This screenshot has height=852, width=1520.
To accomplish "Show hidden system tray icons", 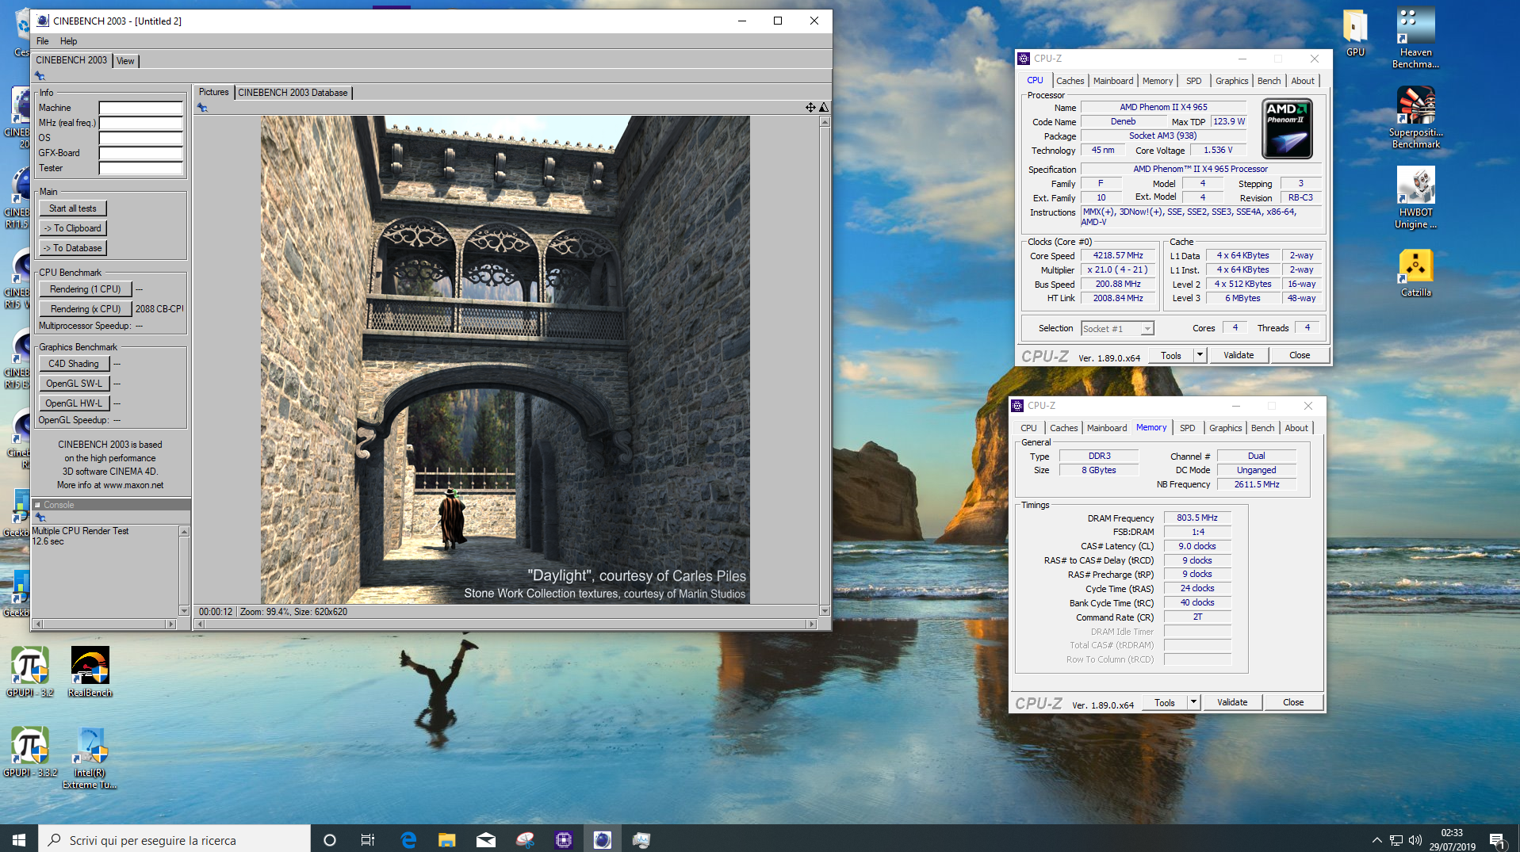I will pyautogui.click(x=1377, y=840).
